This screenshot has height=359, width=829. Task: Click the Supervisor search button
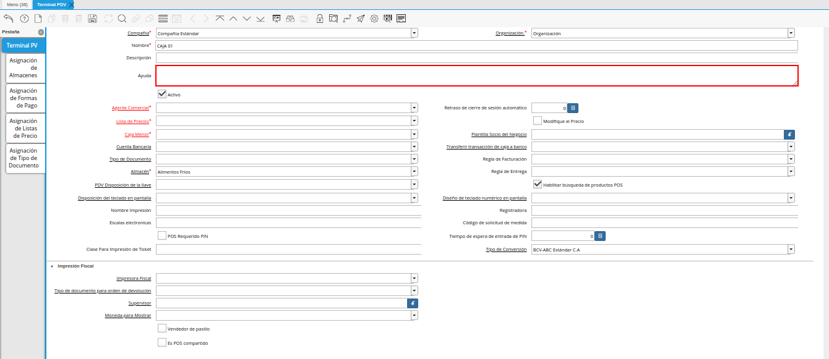point(413,303)
